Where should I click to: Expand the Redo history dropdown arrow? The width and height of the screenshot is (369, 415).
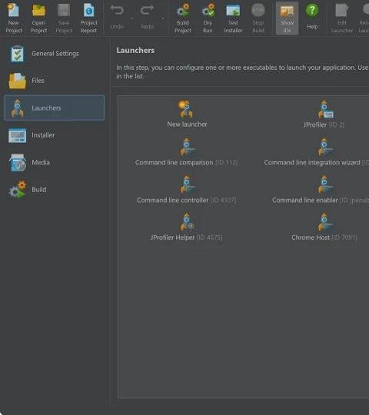point(162,18)
